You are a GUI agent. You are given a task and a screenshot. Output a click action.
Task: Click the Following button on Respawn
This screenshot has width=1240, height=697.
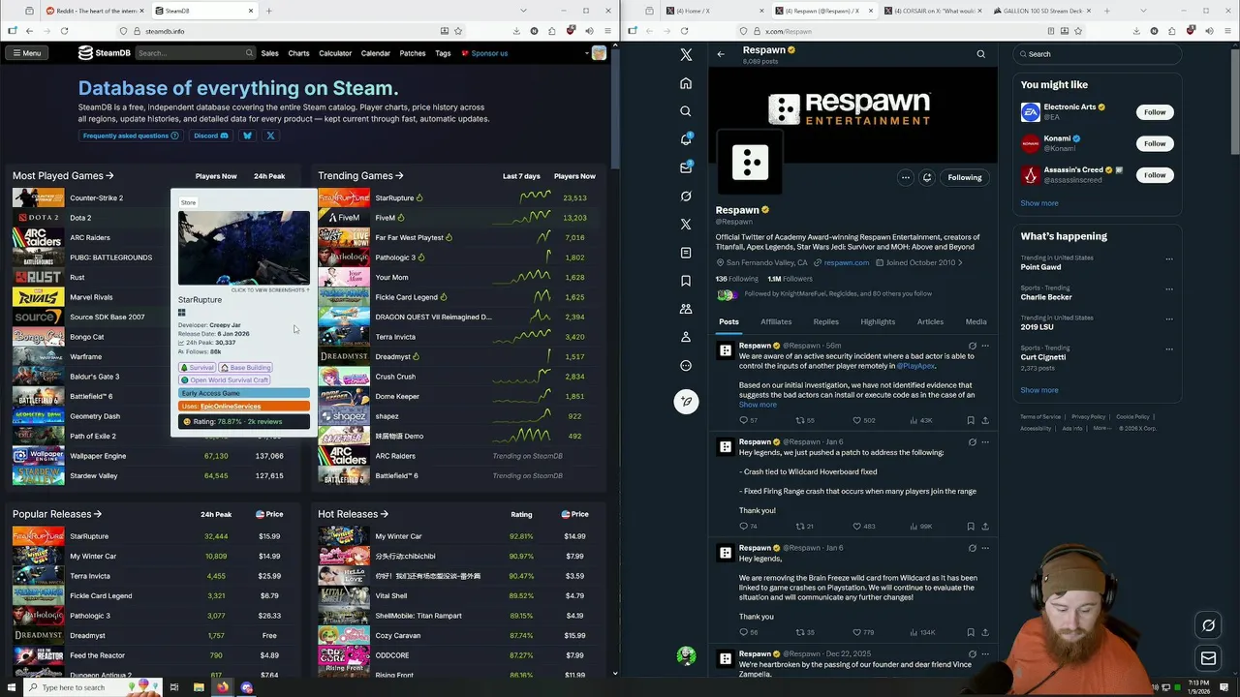965,177
